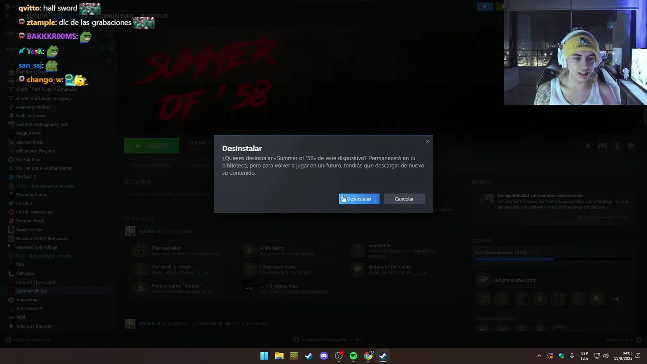Open the green taskbar app next to File Explorer
Screen dimensions: 647x364
[x=294, y=356]
